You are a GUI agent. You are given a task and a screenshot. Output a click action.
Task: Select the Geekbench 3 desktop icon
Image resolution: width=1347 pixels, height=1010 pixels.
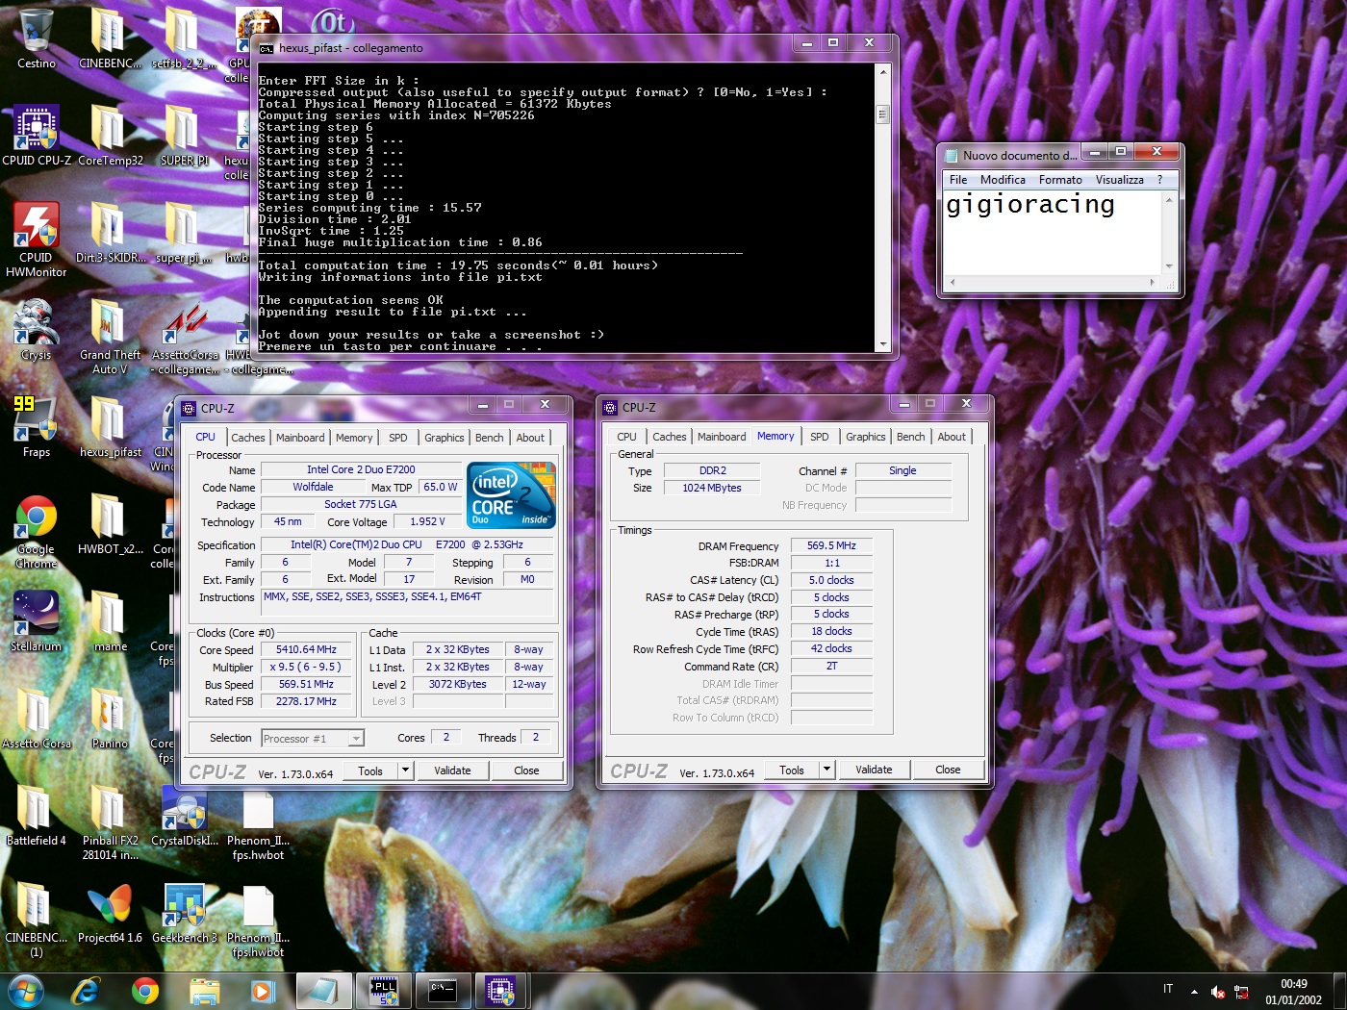(x=184, y=913)
